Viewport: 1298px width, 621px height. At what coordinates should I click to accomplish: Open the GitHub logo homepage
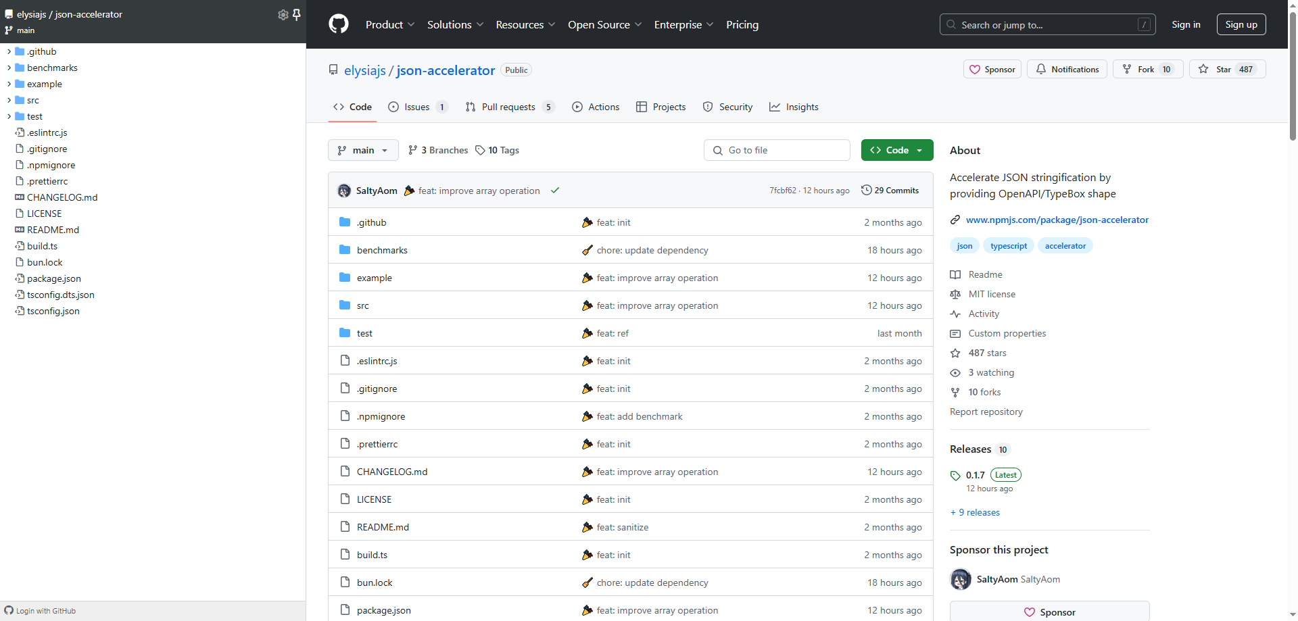339,24
